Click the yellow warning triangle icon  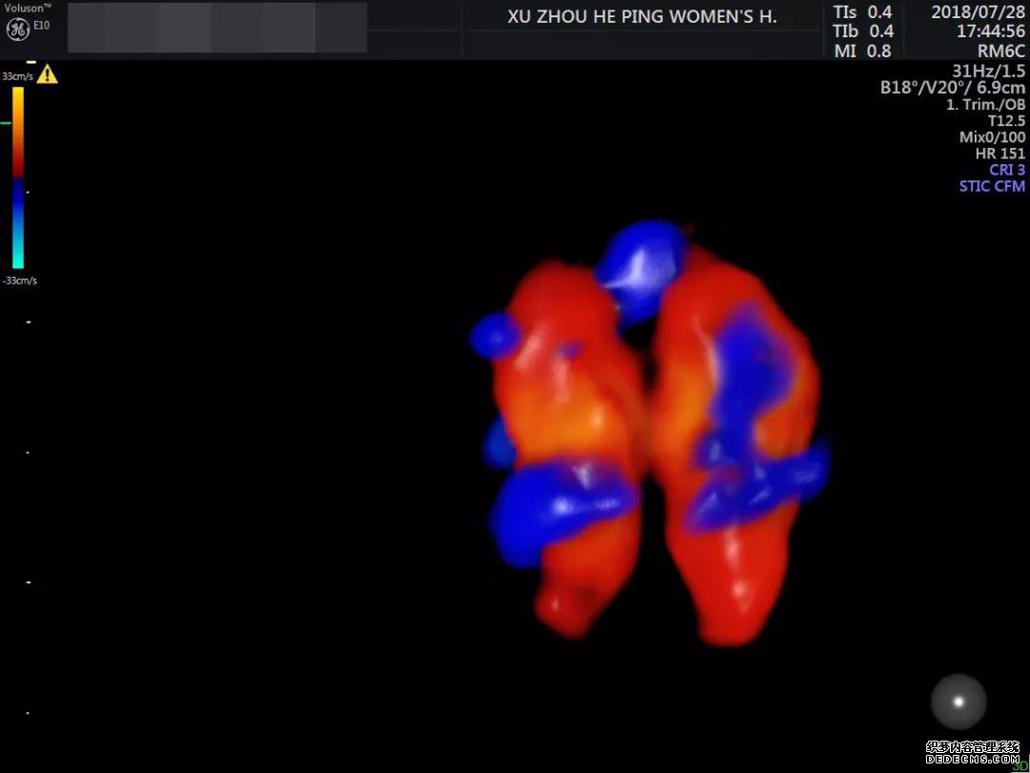(47, 74)
